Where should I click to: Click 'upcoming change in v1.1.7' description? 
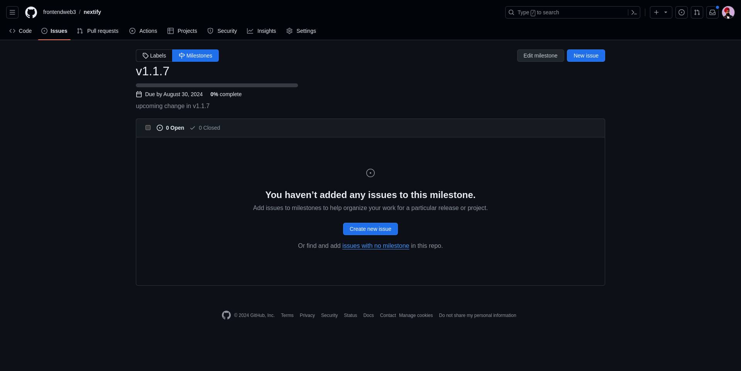tap(173, 106)
